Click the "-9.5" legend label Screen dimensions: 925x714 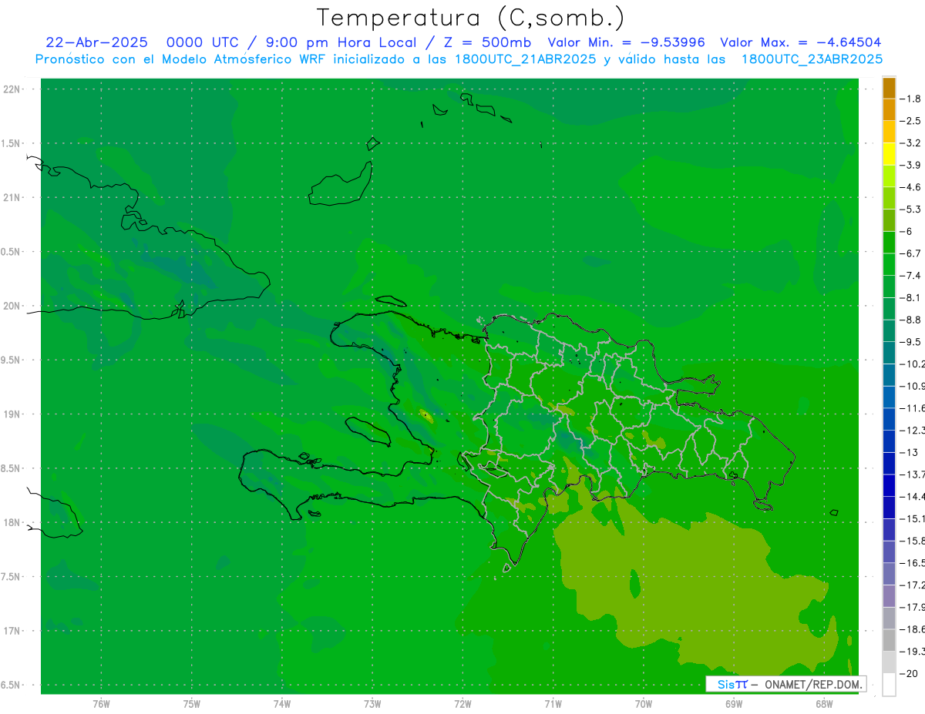coord(910,342)
